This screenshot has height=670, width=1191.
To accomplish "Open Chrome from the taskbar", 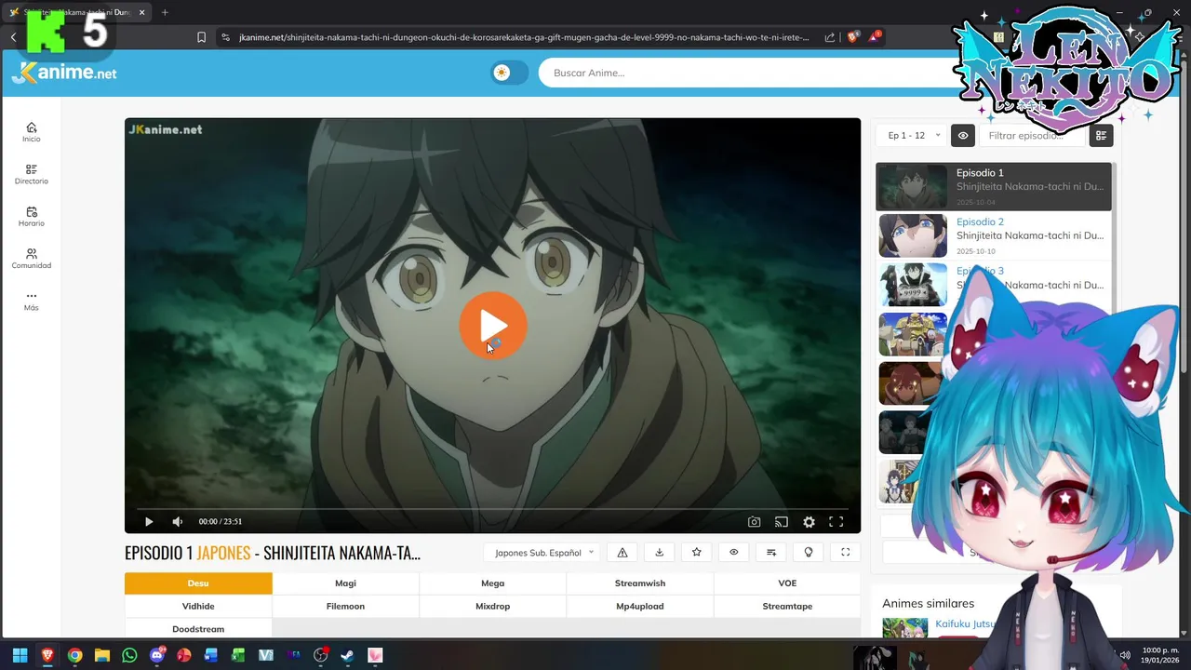I will pyautogui.click(x=74, y=655).
